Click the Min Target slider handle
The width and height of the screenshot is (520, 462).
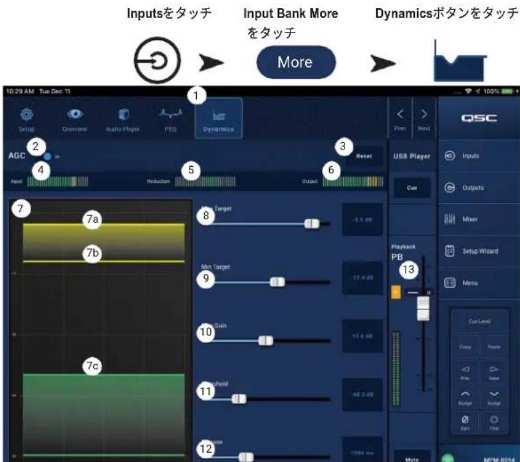point(277,282)
